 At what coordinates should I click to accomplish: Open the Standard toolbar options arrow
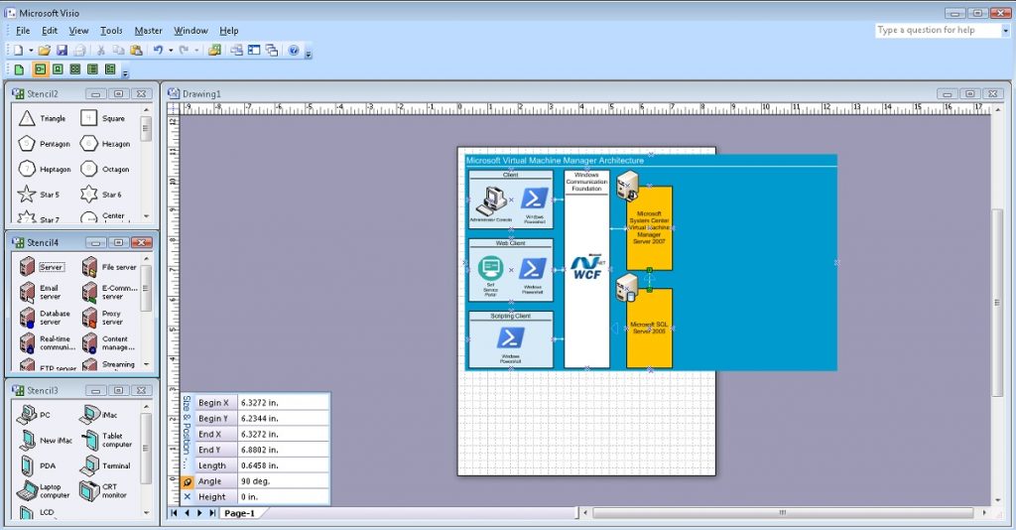pos(309,54)
